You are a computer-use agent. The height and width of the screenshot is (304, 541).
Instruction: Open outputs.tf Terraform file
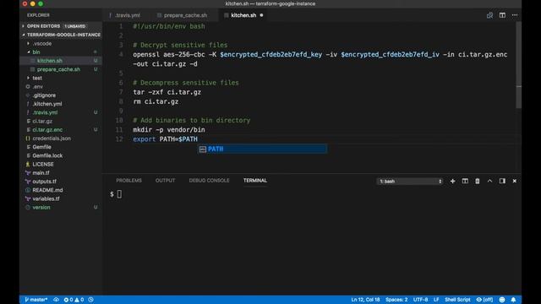tap(44, 182)
